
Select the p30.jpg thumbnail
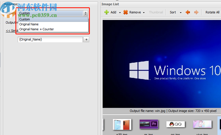point(122,125)
